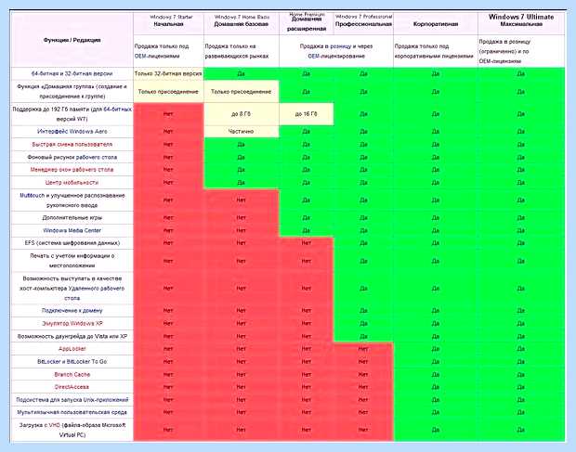
Task: Select the 'Частично' cell in Aero row
Action: click(x=241, y=132)
